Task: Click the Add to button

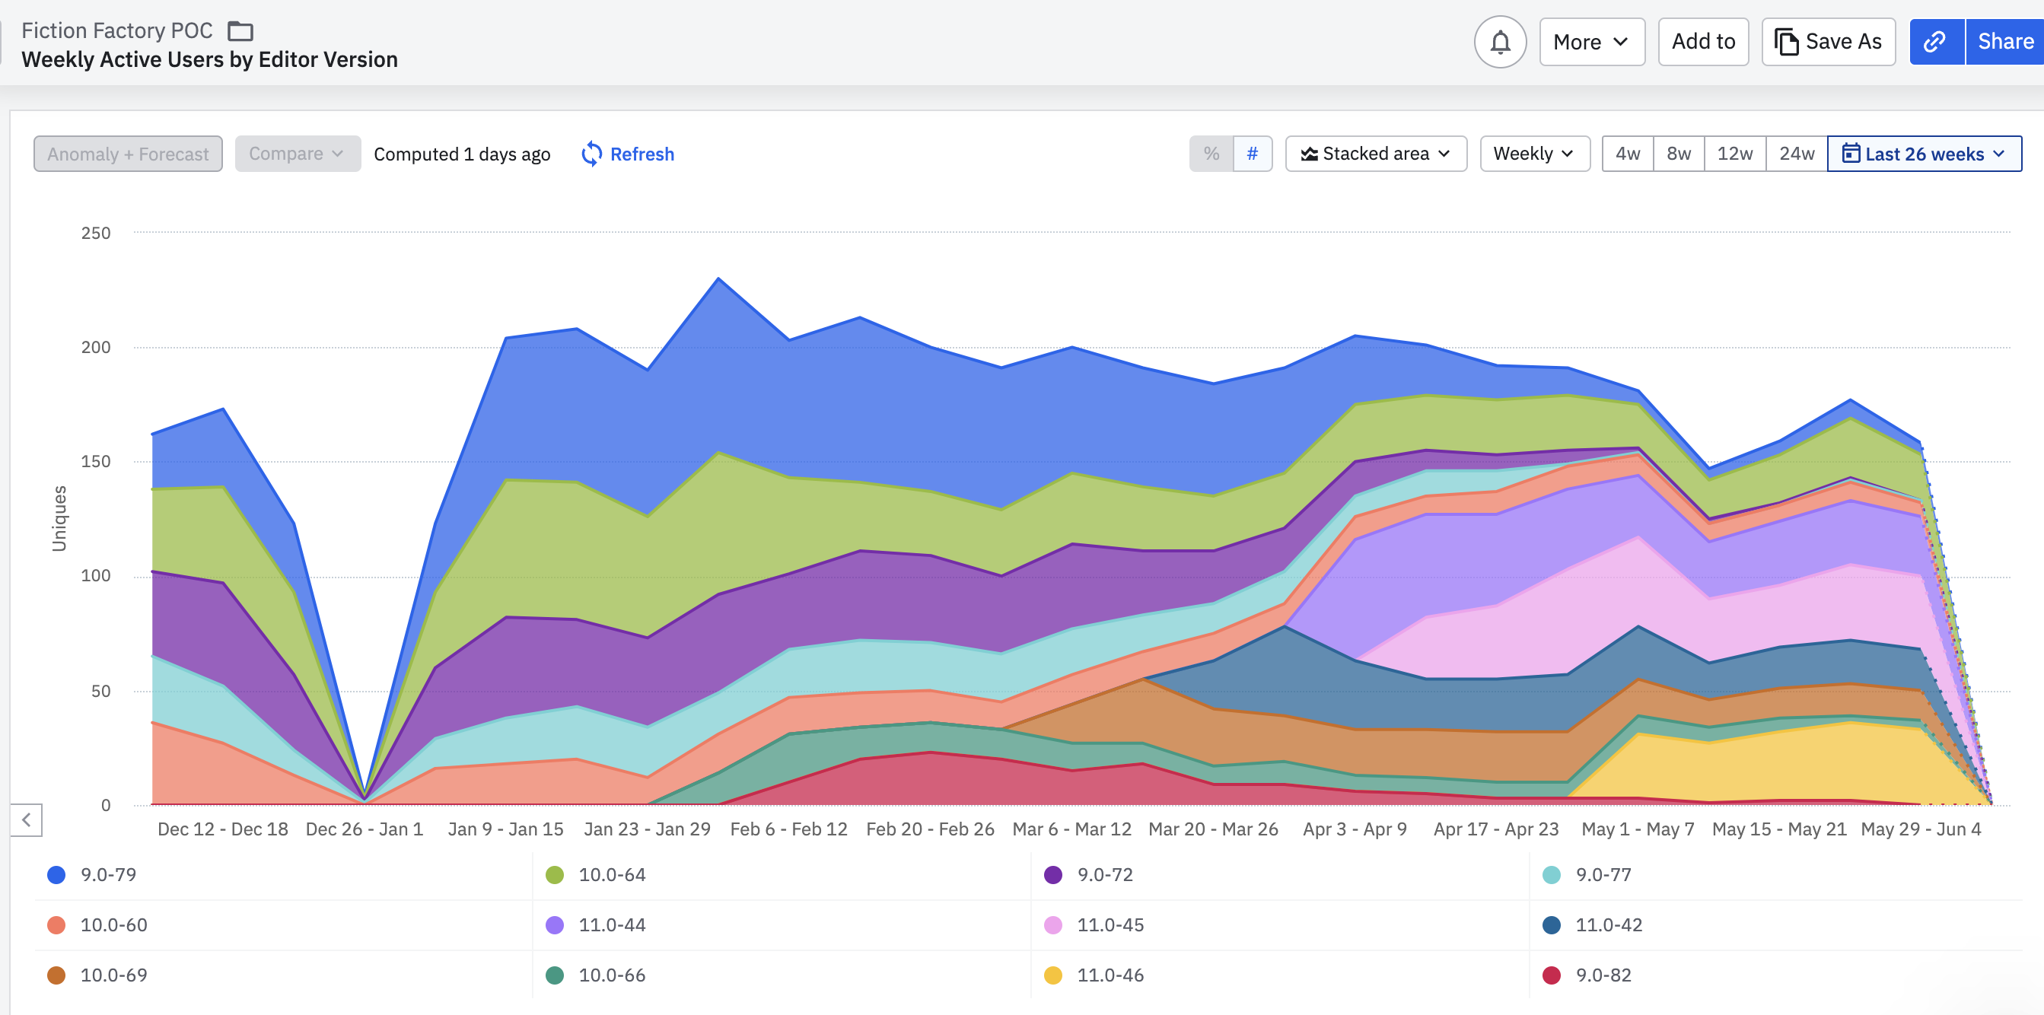Action: pyautogui.click(x=1703, y=41)
